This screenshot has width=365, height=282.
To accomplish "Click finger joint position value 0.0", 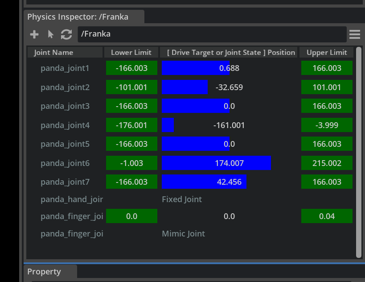I will click(229, 216).
